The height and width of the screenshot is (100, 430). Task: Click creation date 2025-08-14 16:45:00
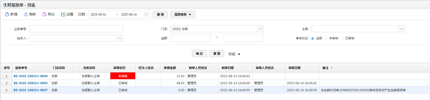click(235, 83)
